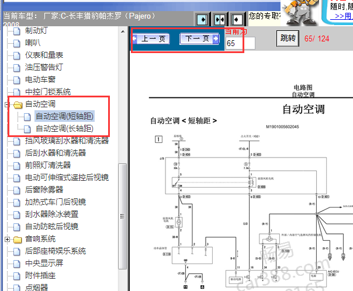The height and width of the screenshot is (291, 353).
Task: Click the 跳转 jump button
Action: (x=288, y=38)
